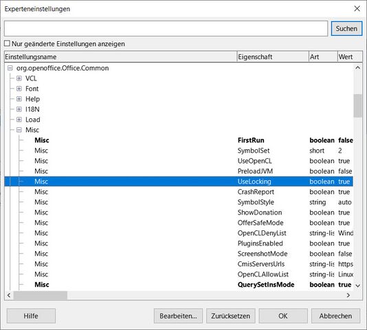Focus the settings search text field
367x330 pixels.
point(166,29)
